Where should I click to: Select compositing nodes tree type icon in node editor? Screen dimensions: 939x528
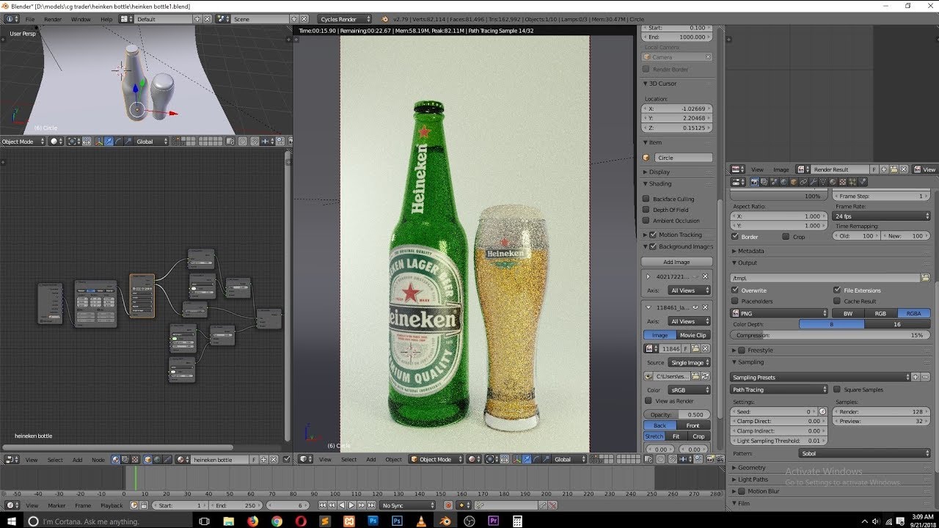click(x=125, y=460)
